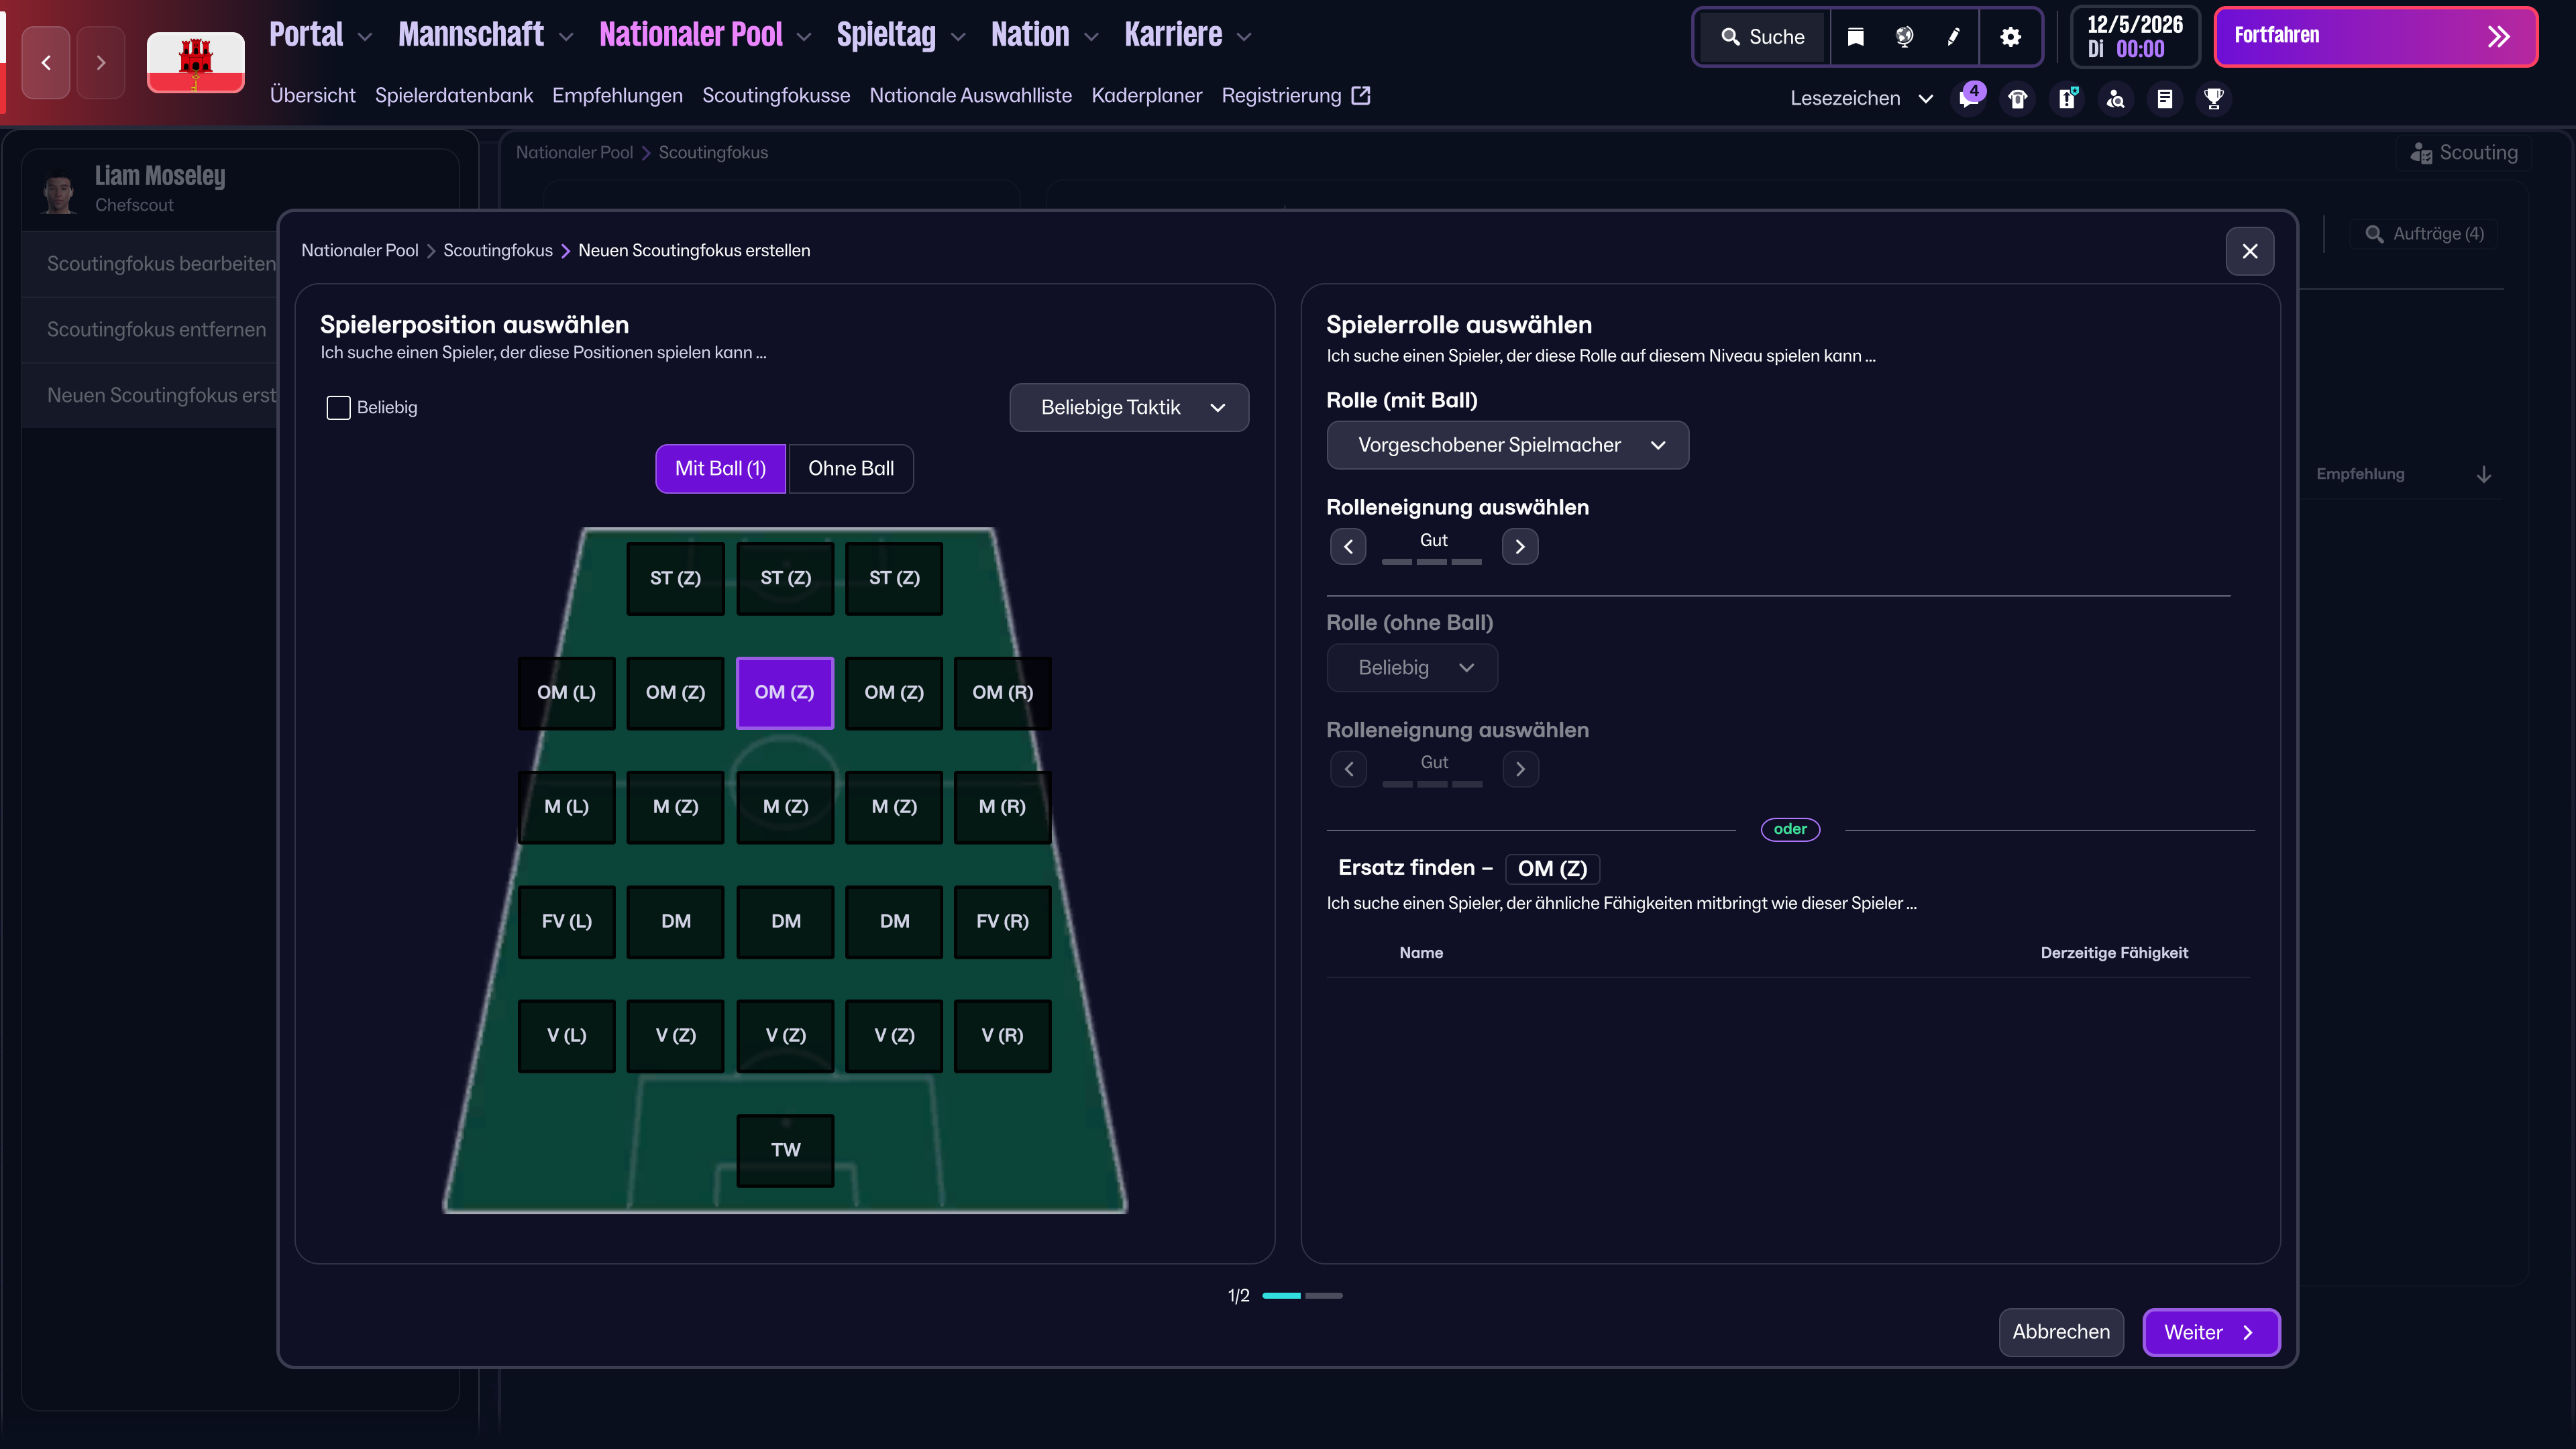Open messages icon with badge 4
The image size is (2576, 1449).
click(x=1969, y=98)
